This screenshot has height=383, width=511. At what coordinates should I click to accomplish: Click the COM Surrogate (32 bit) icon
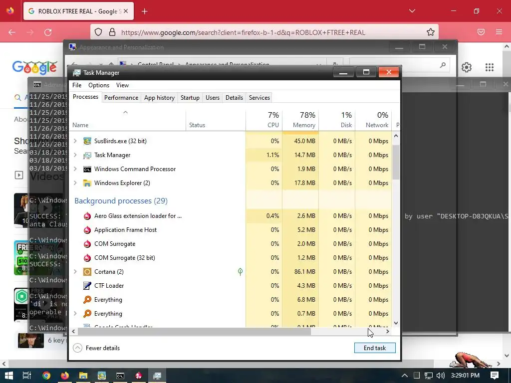click(87, 258)
